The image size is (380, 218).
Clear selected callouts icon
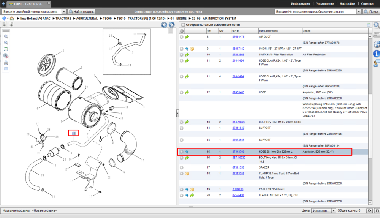(6, 56)
